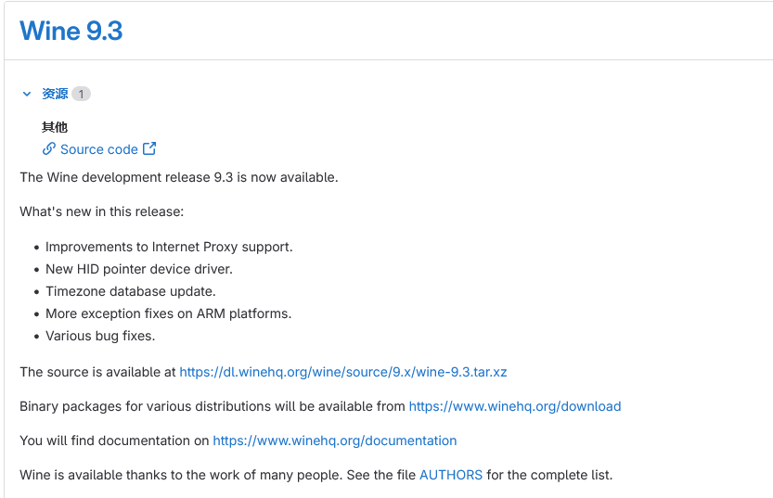Screen dimensions: 773x498
Task: Open the Wine 9.3 release title link
Action: pyautogui.click(x=71, y=31)
